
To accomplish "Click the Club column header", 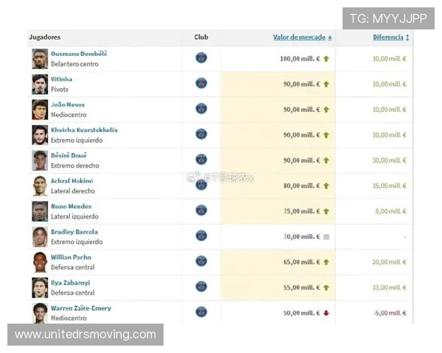I will click(201, 38).
